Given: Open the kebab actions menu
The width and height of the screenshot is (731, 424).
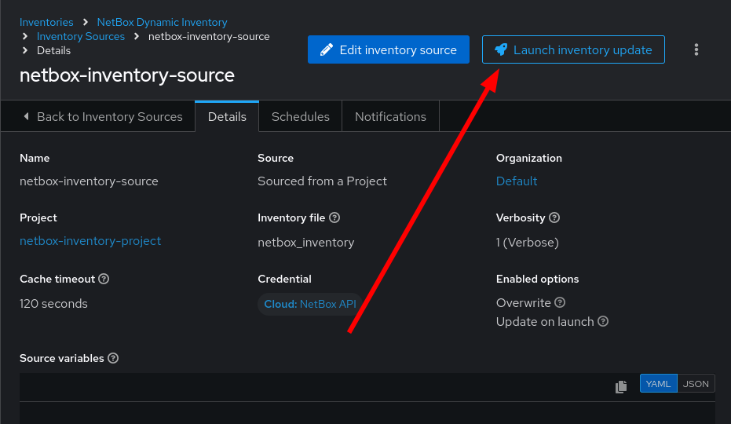Looking at the screenshot, I should pos(696,50).
